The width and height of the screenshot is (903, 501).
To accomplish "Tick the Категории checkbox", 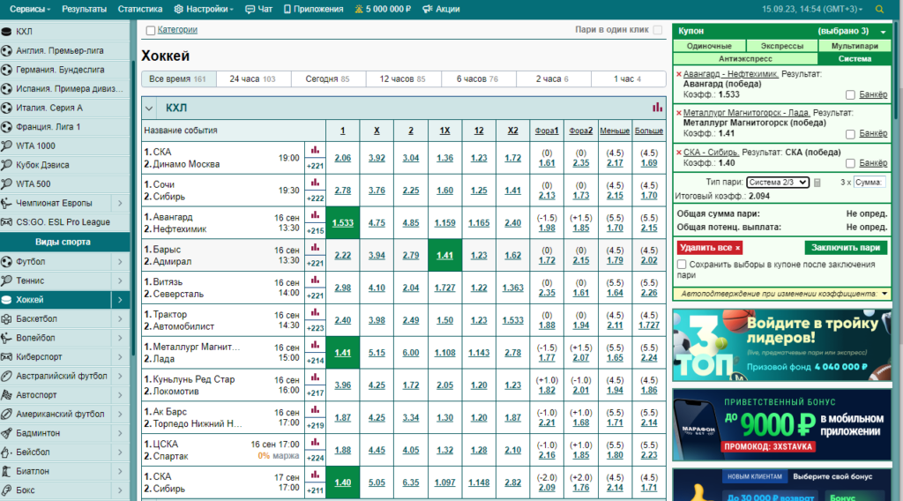I will (150, 31).
